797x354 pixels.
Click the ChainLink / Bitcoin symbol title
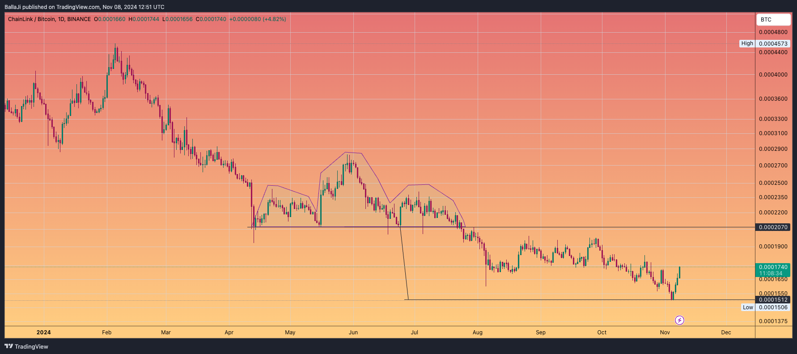click(x=32, y=19)
